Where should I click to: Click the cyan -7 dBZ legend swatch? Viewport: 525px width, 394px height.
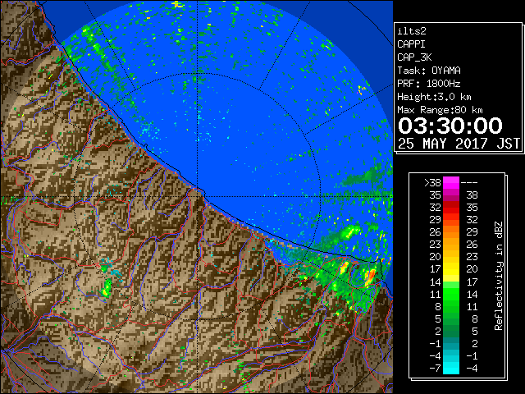click(451, 368)
